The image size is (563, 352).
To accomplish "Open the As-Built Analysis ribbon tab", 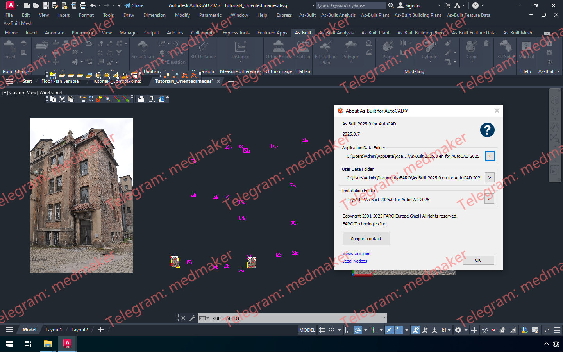I will point(336,33).
